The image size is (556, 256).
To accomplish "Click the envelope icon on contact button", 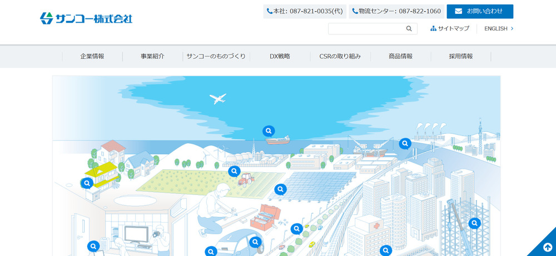I will click(459, 11).
